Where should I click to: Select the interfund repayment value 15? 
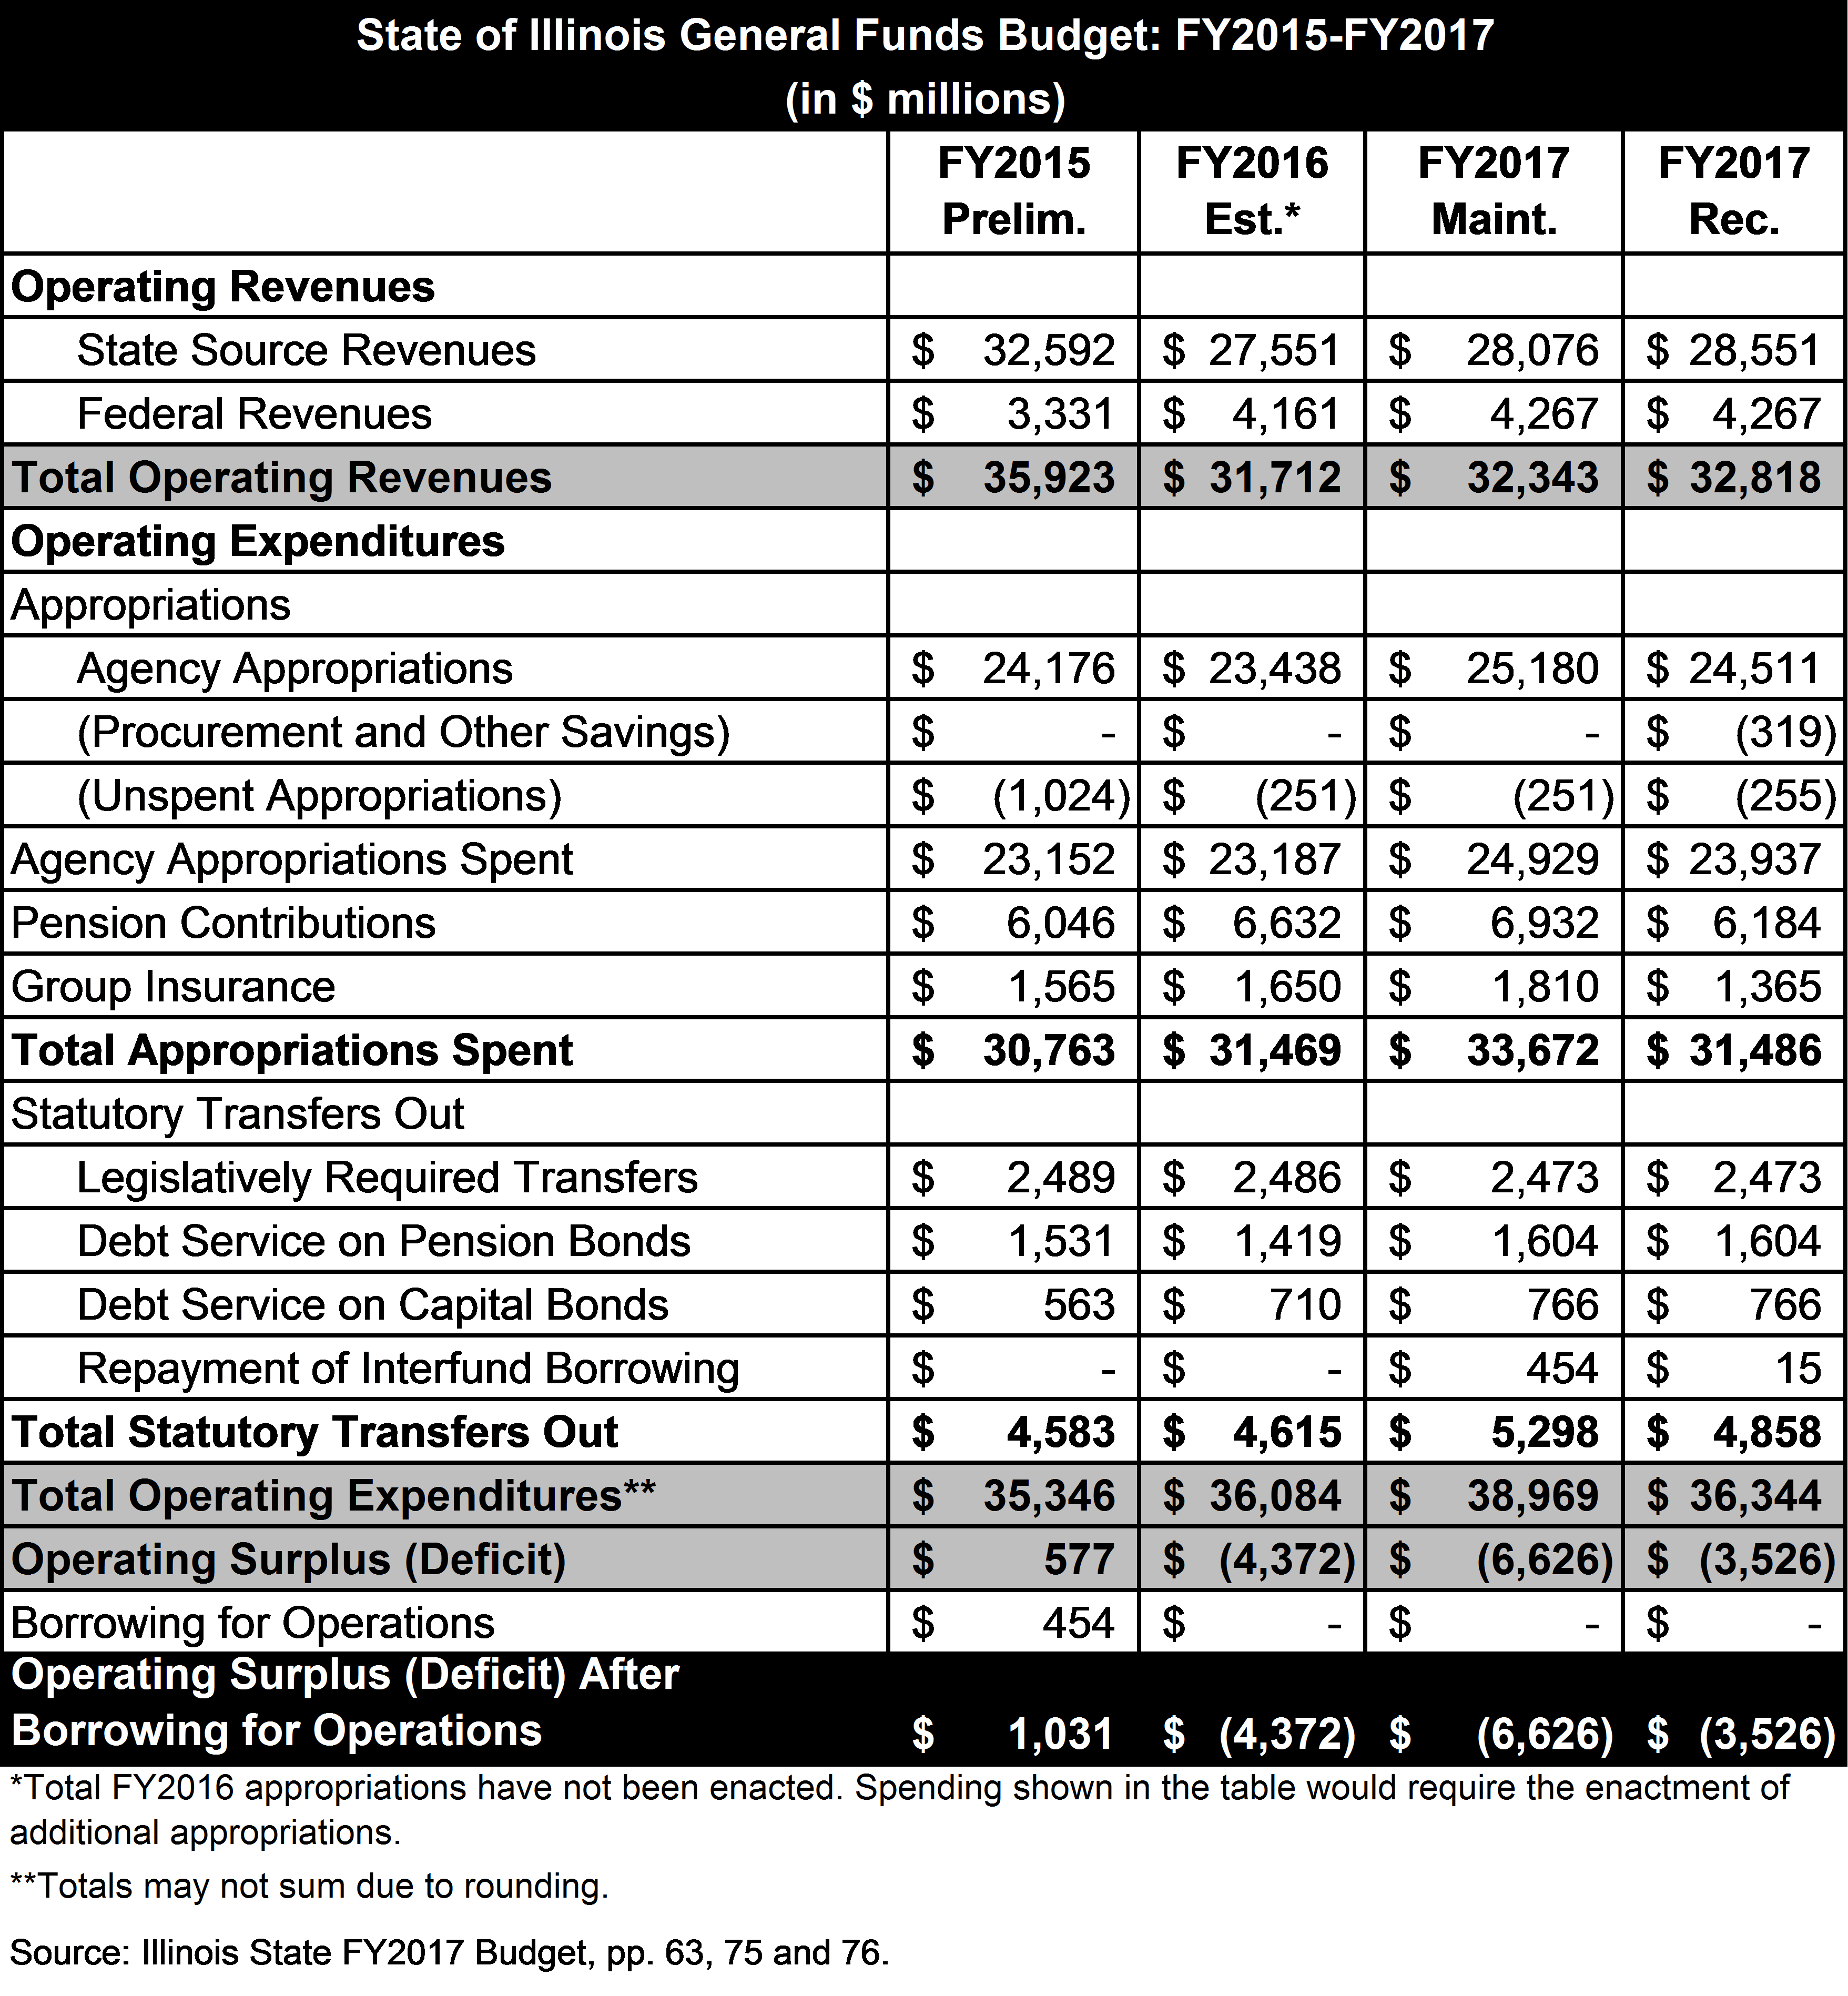(1798, 1369)
